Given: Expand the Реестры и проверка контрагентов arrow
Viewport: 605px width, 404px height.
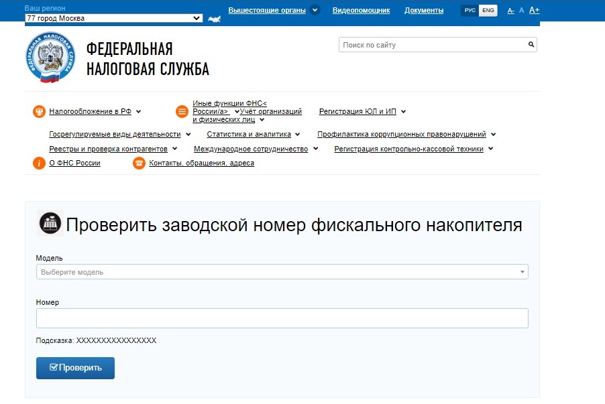Looking at the screenshot, I should pyautogui.click(x=174, y=149).
